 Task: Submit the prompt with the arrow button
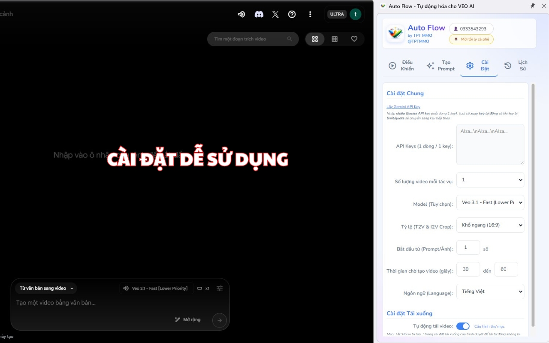[220, 320]
